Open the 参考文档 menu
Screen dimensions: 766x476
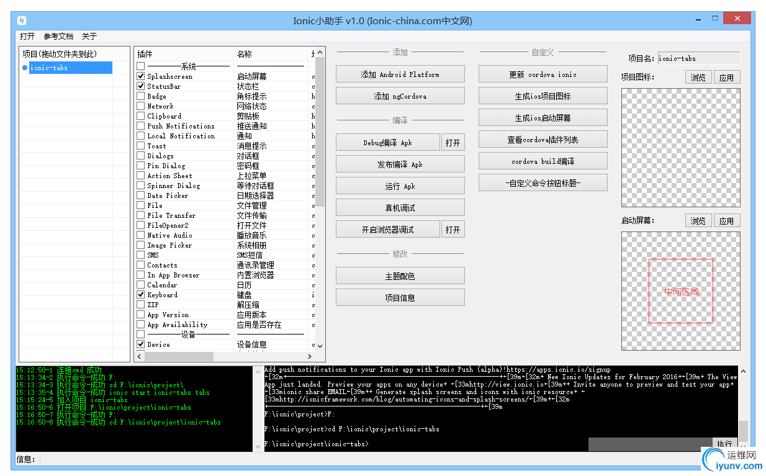point(58,36)
